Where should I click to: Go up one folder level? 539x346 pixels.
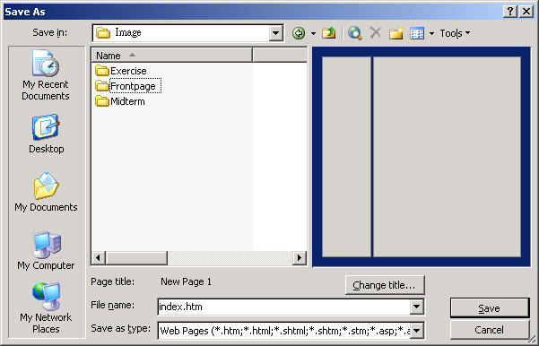pyautogui.click(x=329, y=33)
